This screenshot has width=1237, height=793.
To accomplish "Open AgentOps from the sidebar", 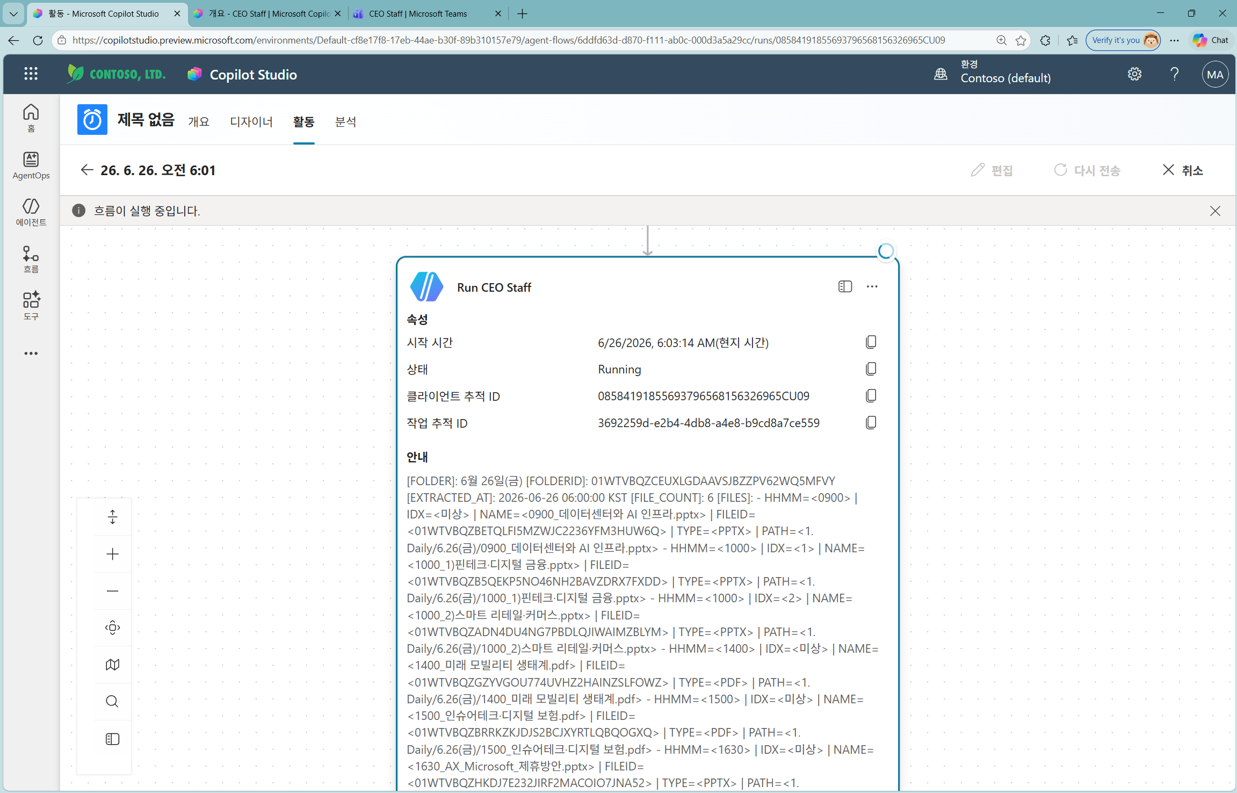I will point(31,165).
